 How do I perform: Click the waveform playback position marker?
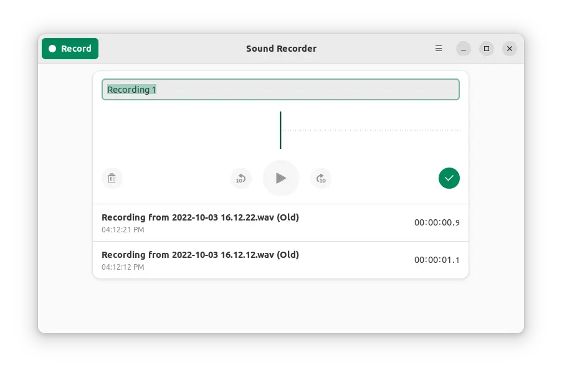tap(281, 130)
